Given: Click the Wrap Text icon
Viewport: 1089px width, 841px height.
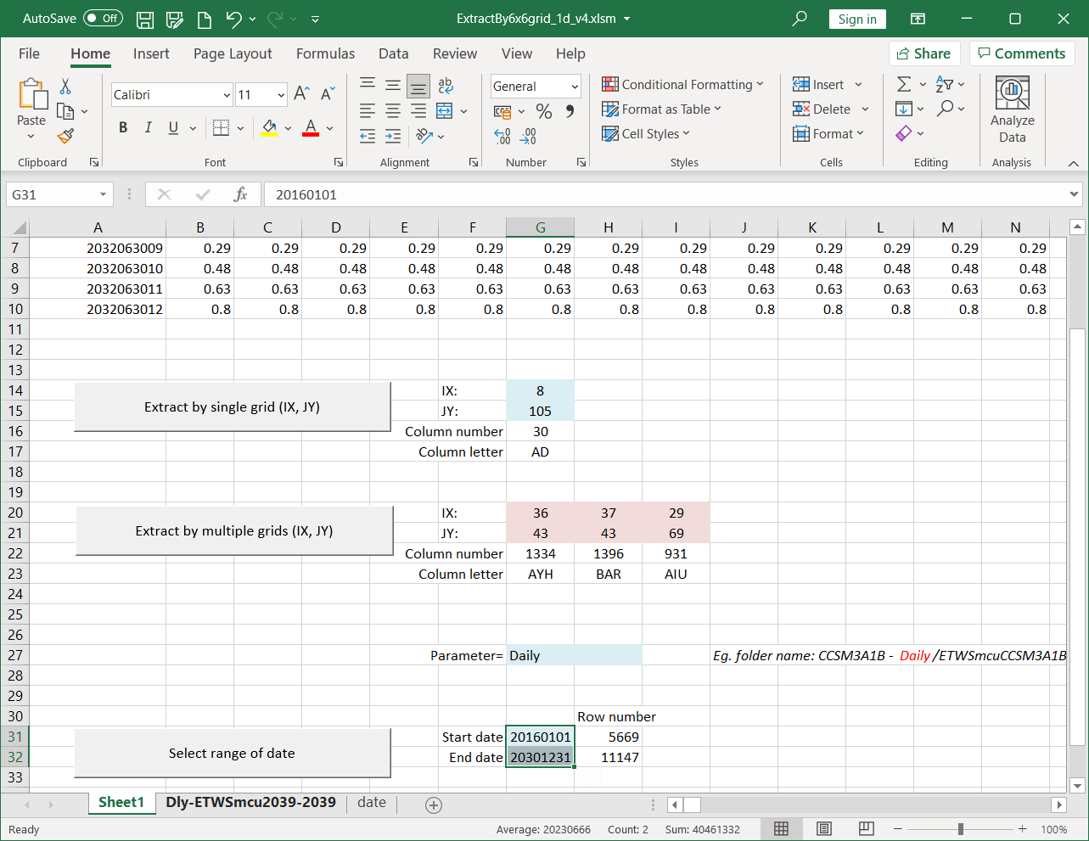Looking at the screenshot, I should coord(446,85).
